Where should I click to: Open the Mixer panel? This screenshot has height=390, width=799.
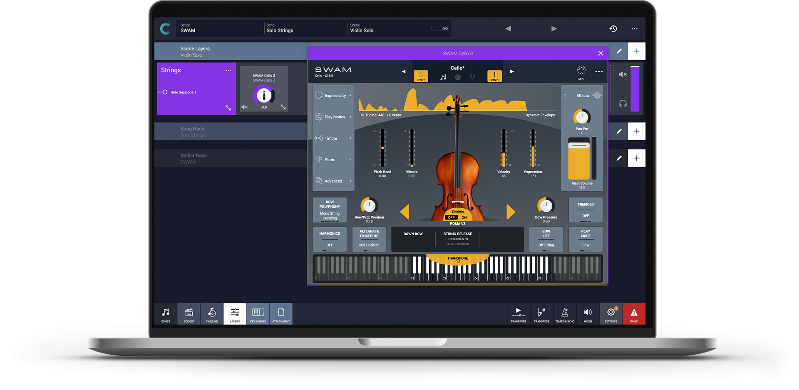[x=588, y=314]
